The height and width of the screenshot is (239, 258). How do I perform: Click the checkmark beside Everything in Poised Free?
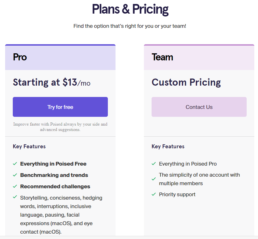(15, 164)
